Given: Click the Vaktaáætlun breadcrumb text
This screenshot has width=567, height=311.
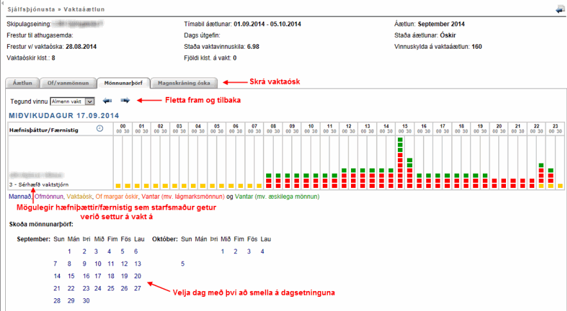Looking at the screenshot, I should tap(84, 10).
